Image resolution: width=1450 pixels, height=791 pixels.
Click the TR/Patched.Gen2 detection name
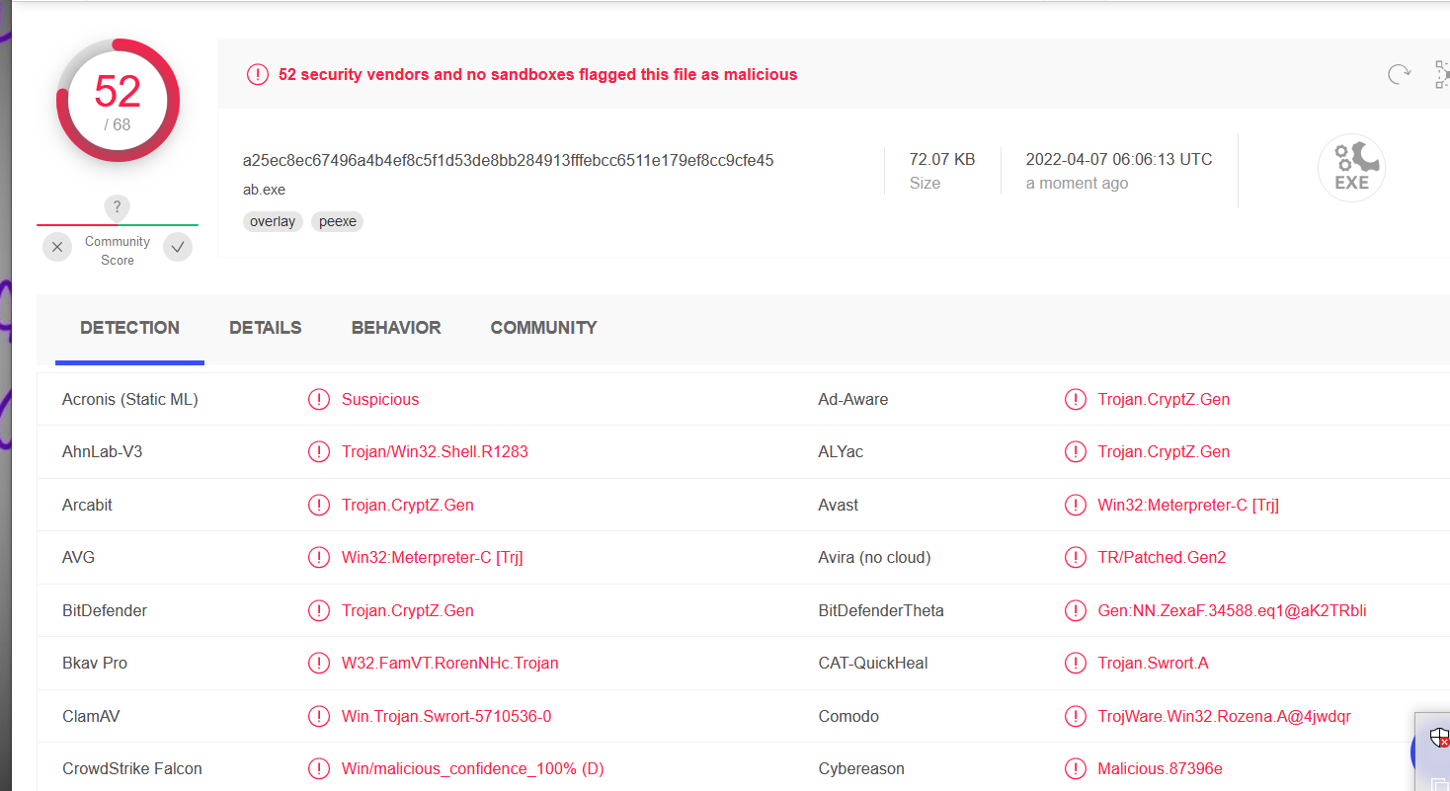click(1162, 557)
